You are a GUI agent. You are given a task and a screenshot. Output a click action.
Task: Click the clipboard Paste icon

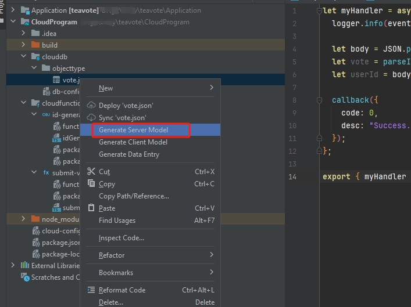click(91, 208)
